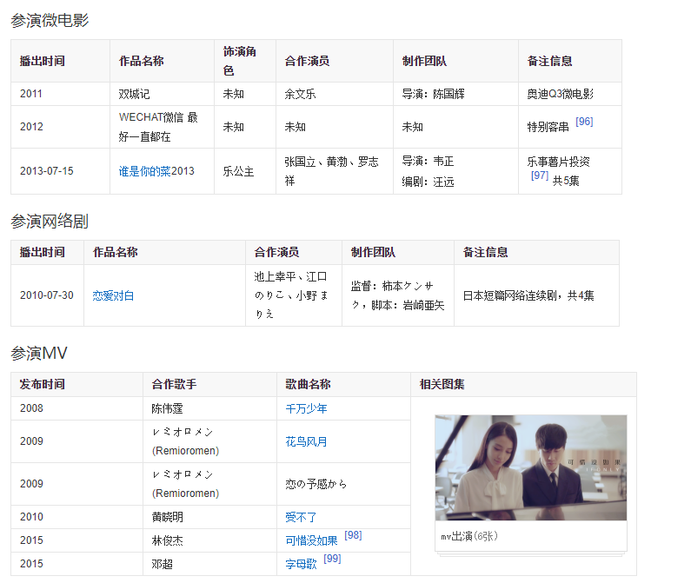Open the 花鸟风月 song link
Viewport: 691px width, 583px height.
pos(306,441)
